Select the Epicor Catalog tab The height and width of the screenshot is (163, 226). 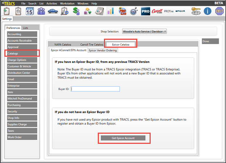click(121, 44)
